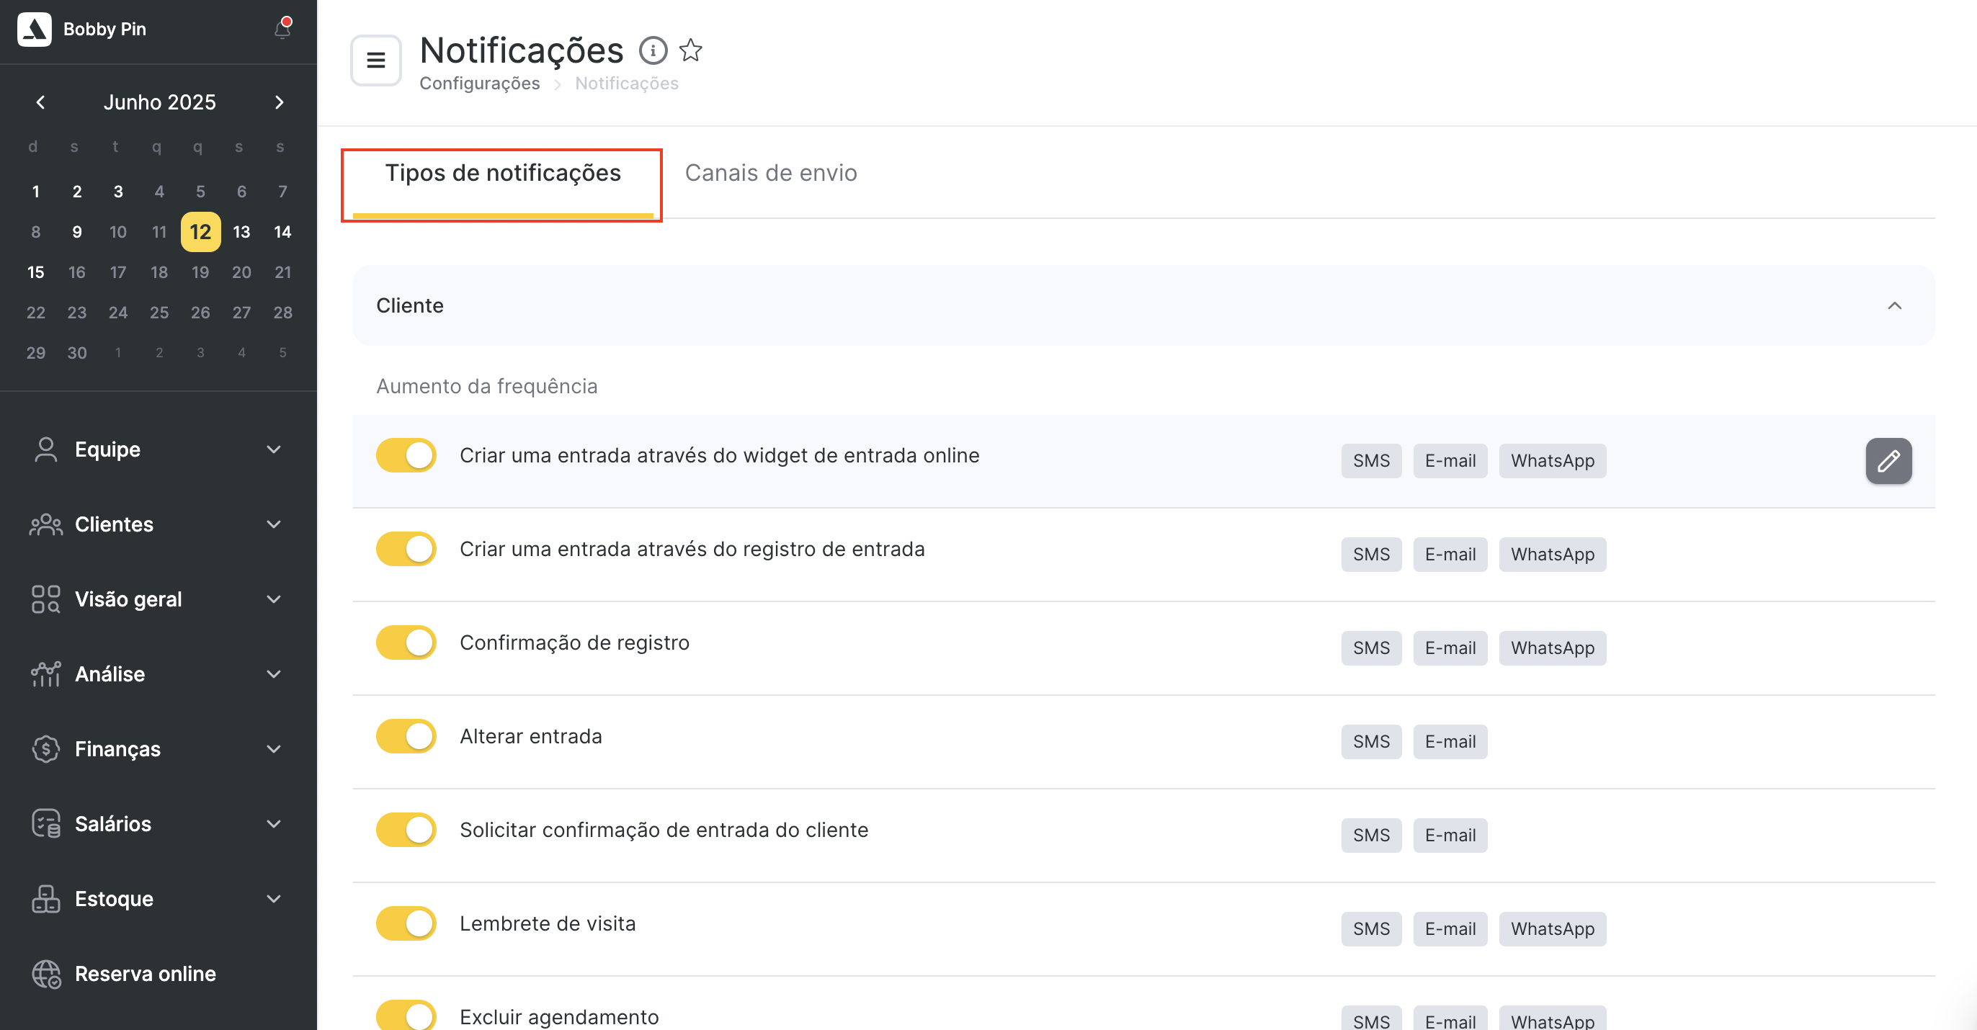Click the 'Confirmação de registro' label
Screen dimensions: 1977x1030
tap(574, 642)
